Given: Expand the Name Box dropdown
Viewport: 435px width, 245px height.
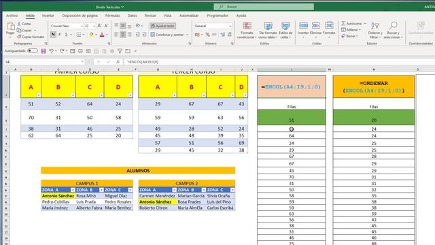Looking at the screenshot, I should tap(82, 62).
